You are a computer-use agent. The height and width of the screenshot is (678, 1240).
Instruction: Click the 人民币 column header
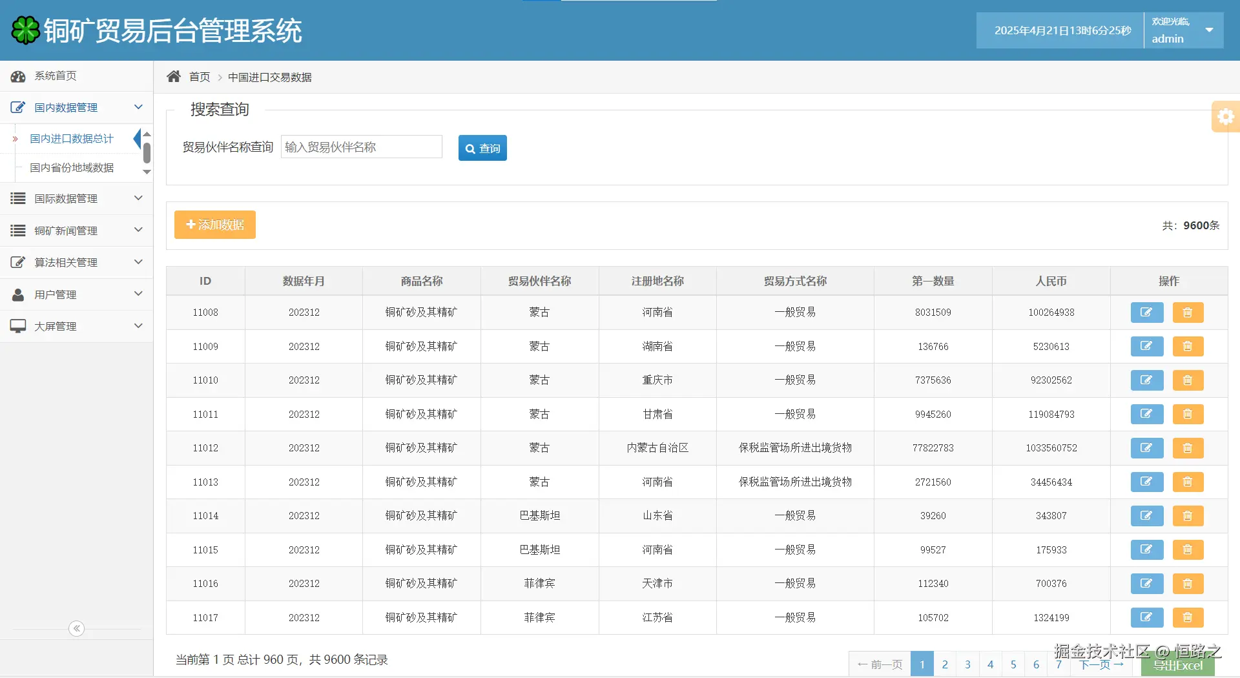pyautogui.click(x=1051, y=281)
